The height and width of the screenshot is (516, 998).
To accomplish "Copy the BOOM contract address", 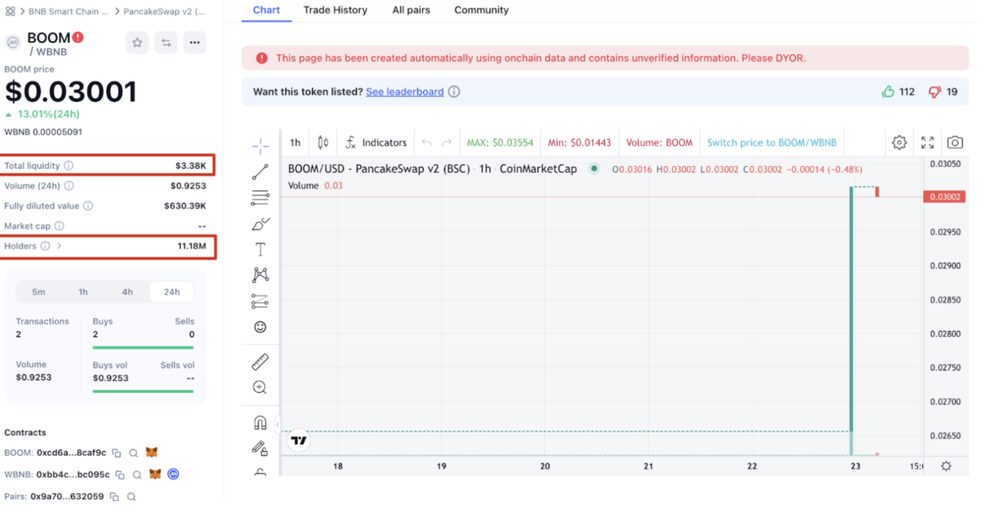I will tap(116, 453).
